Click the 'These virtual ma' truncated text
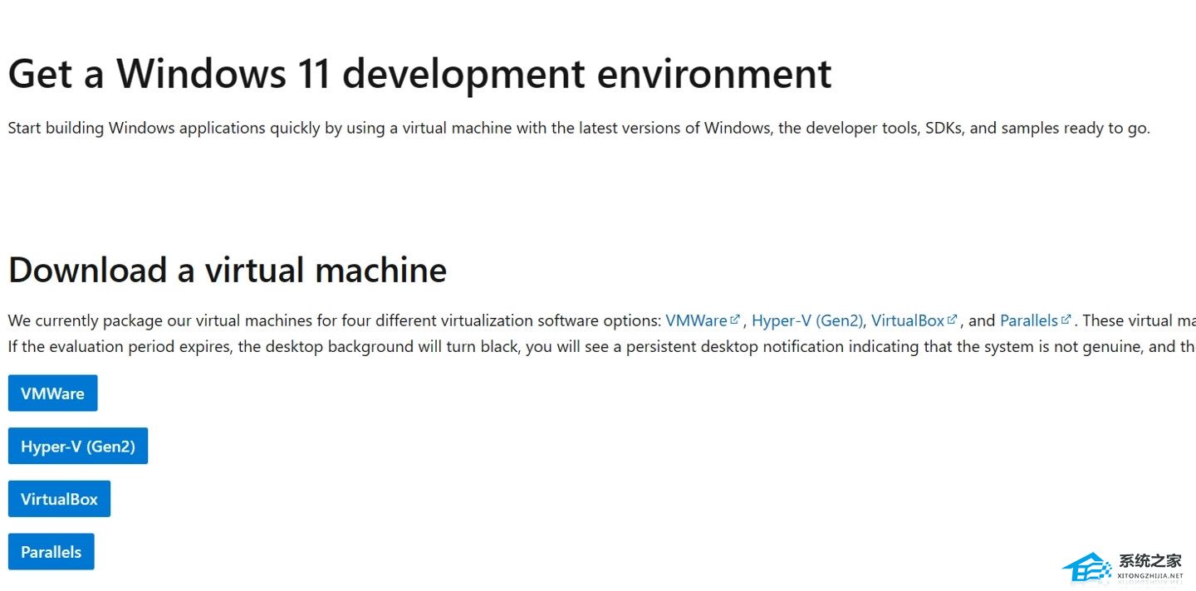This screenshot has height=591, width=1196. (1139, 320)
